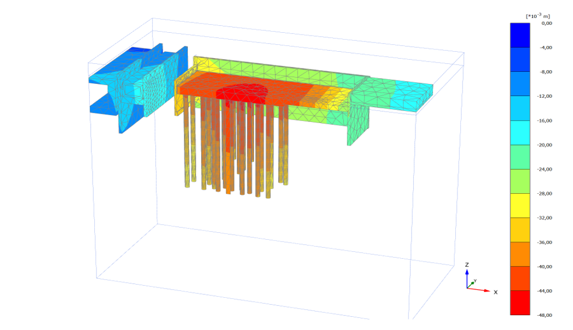The height and width of the screenshot is (330, 573).
Task: Click the X axis label letter
Action: [x=495, y=292]
